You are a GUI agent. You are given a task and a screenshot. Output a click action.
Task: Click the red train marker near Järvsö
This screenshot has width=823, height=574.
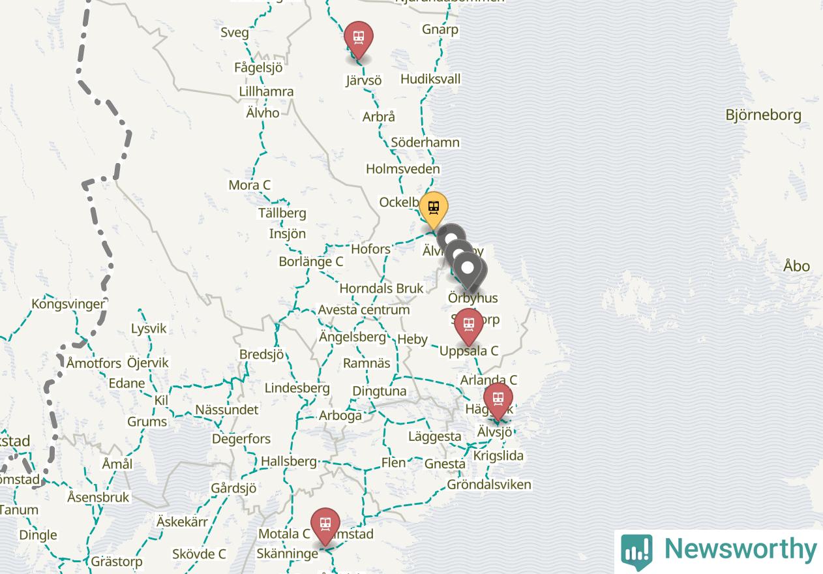[358, 38]
